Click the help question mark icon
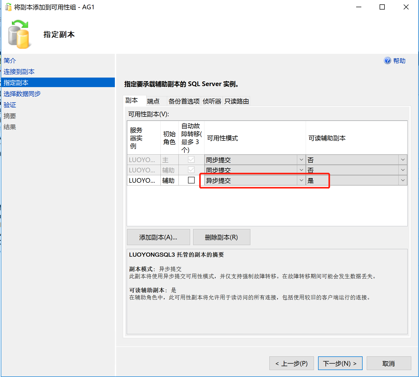This screenshot has width=419, height=377. 387,61
